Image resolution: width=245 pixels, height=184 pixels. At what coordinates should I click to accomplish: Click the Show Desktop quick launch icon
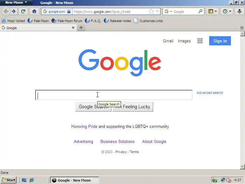(24, 180)
